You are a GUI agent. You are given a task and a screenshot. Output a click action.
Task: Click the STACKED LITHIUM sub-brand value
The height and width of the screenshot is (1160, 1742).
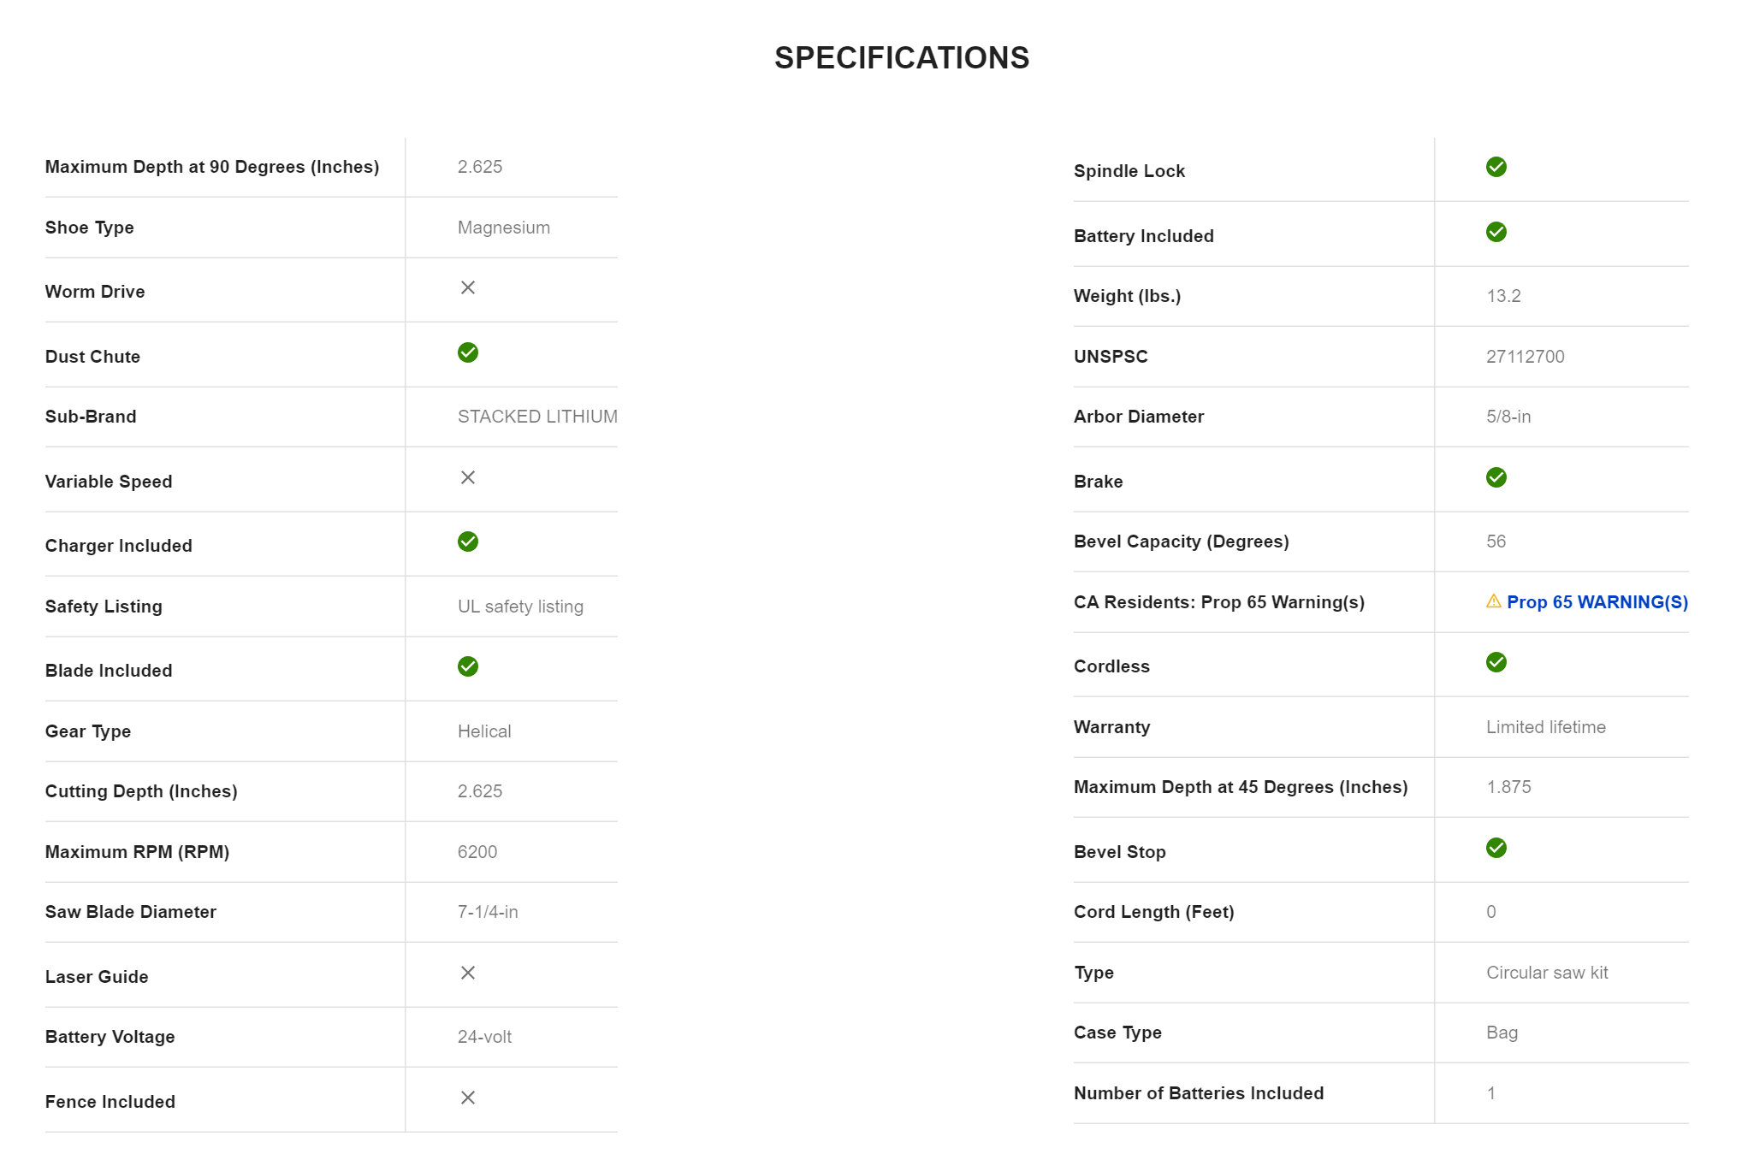tap(536, 417)
